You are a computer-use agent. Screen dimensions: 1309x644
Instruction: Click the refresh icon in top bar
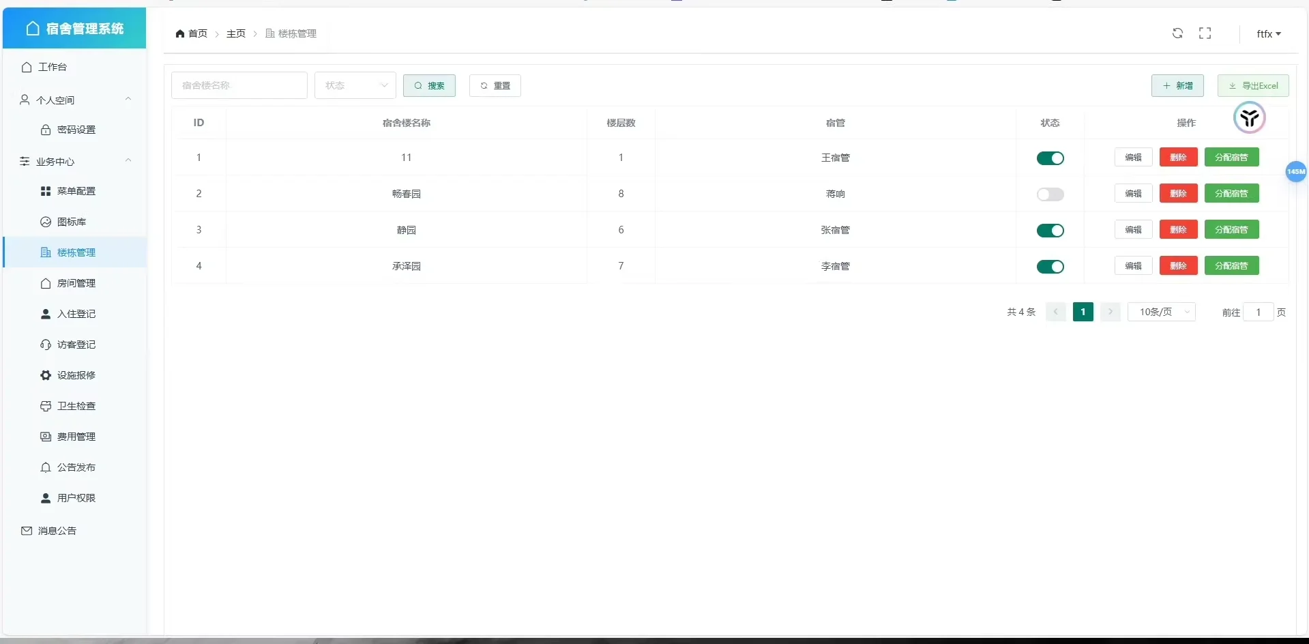click(x=1177, y=33)
